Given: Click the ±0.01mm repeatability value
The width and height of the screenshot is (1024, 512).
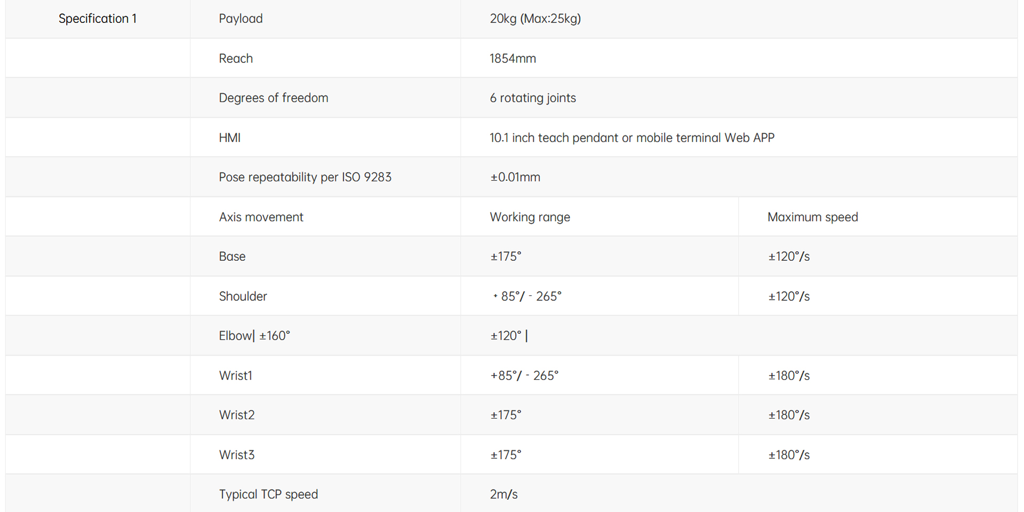Looking at the screenshot, I should [x=515, y=178].
